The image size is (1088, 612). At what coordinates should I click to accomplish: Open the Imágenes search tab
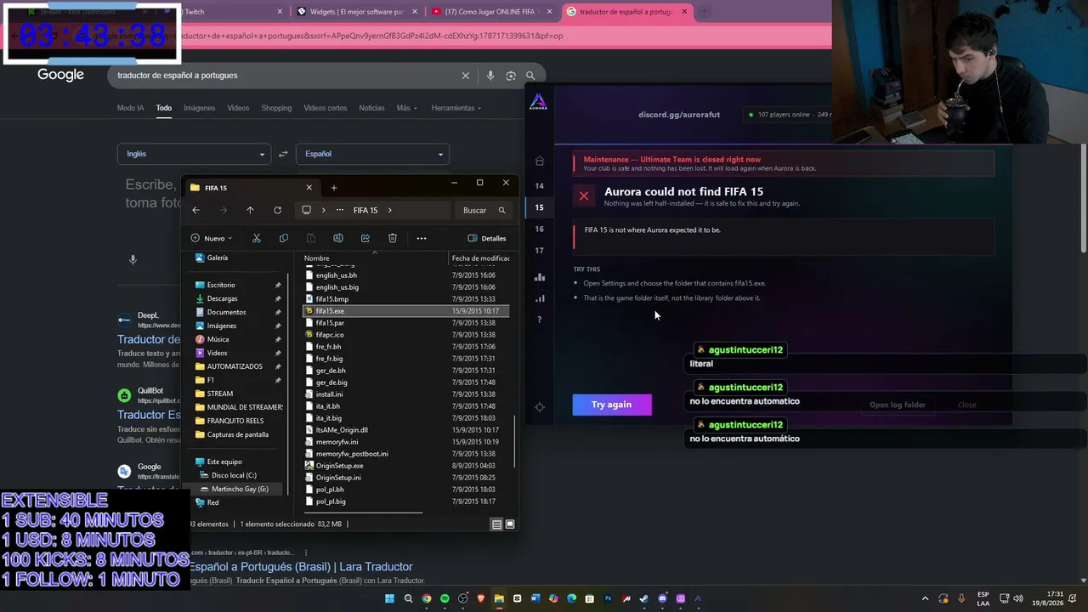coord(200,108)
